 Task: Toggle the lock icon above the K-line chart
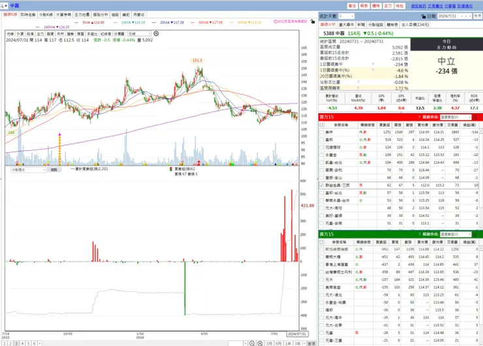coord(313,22)
